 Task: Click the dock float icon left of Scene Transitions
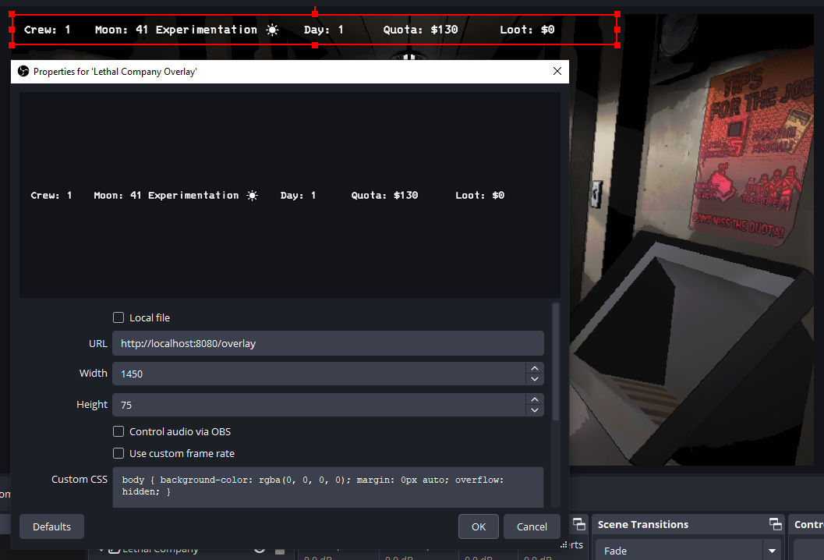(578, 523)
